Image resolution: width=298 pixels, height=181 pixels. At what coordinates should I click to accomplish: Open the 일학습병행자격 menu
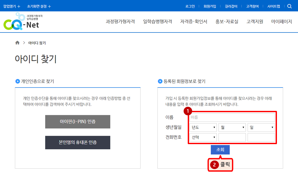(158, 22)
